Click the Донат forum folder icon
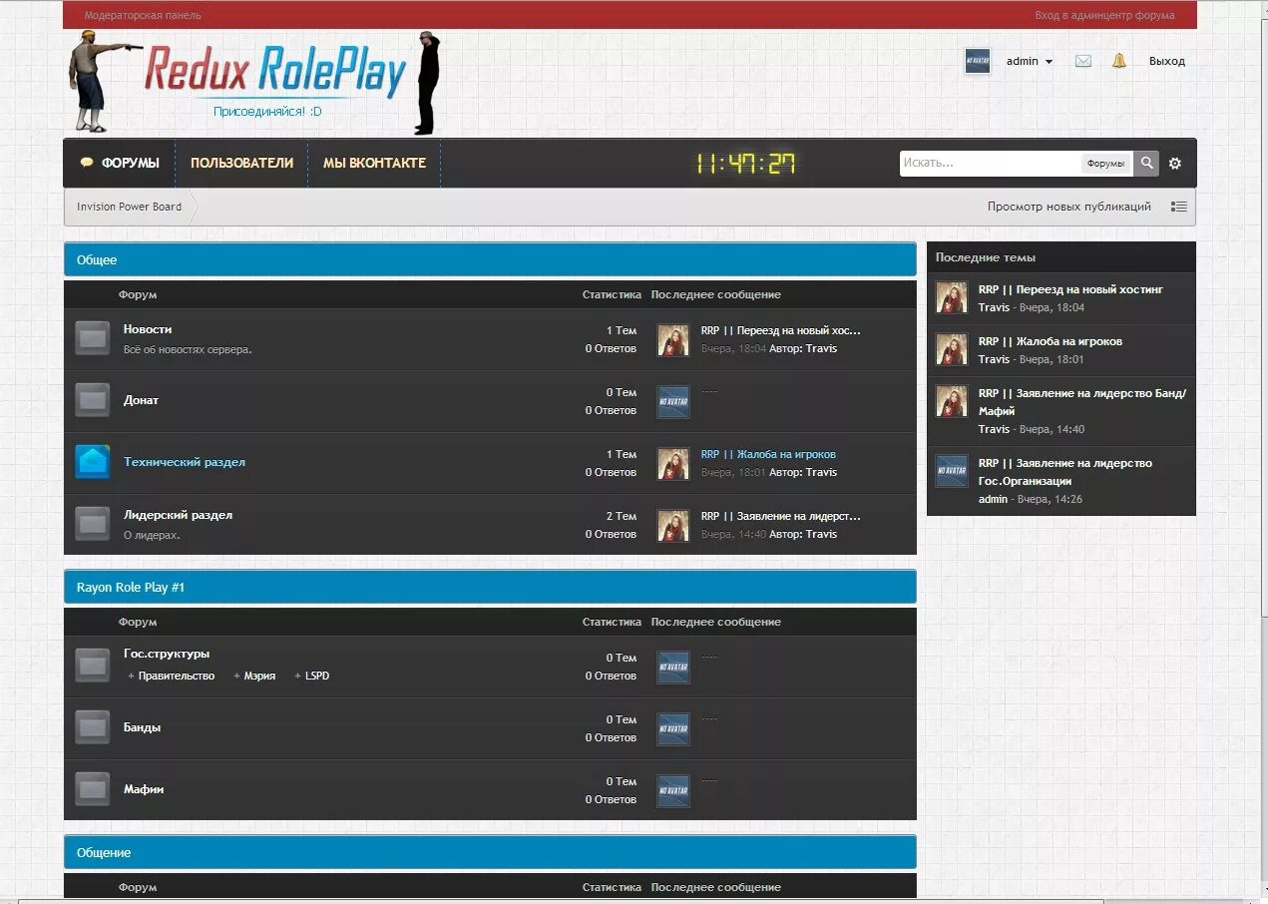Image resolution: width=1268 pixels, height=904 pixels. [x=93, y=400]
